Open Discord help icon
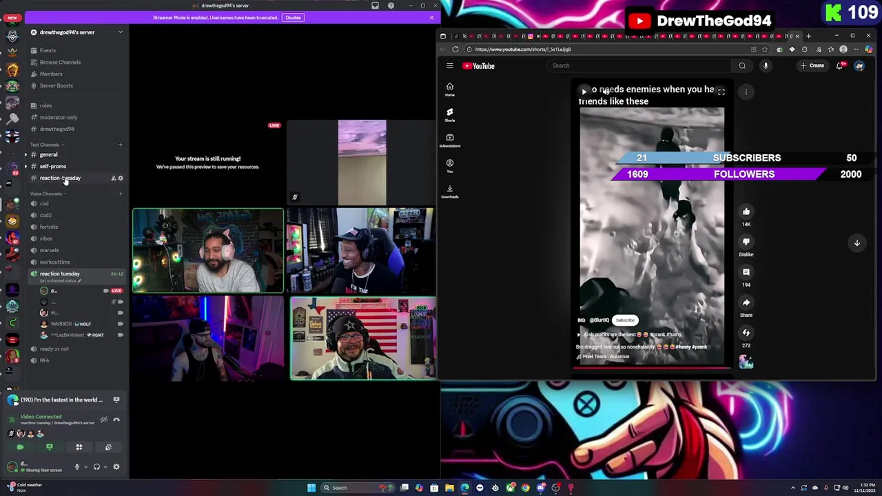The height and width of the screenshot is (496, 882). [391, 6]
